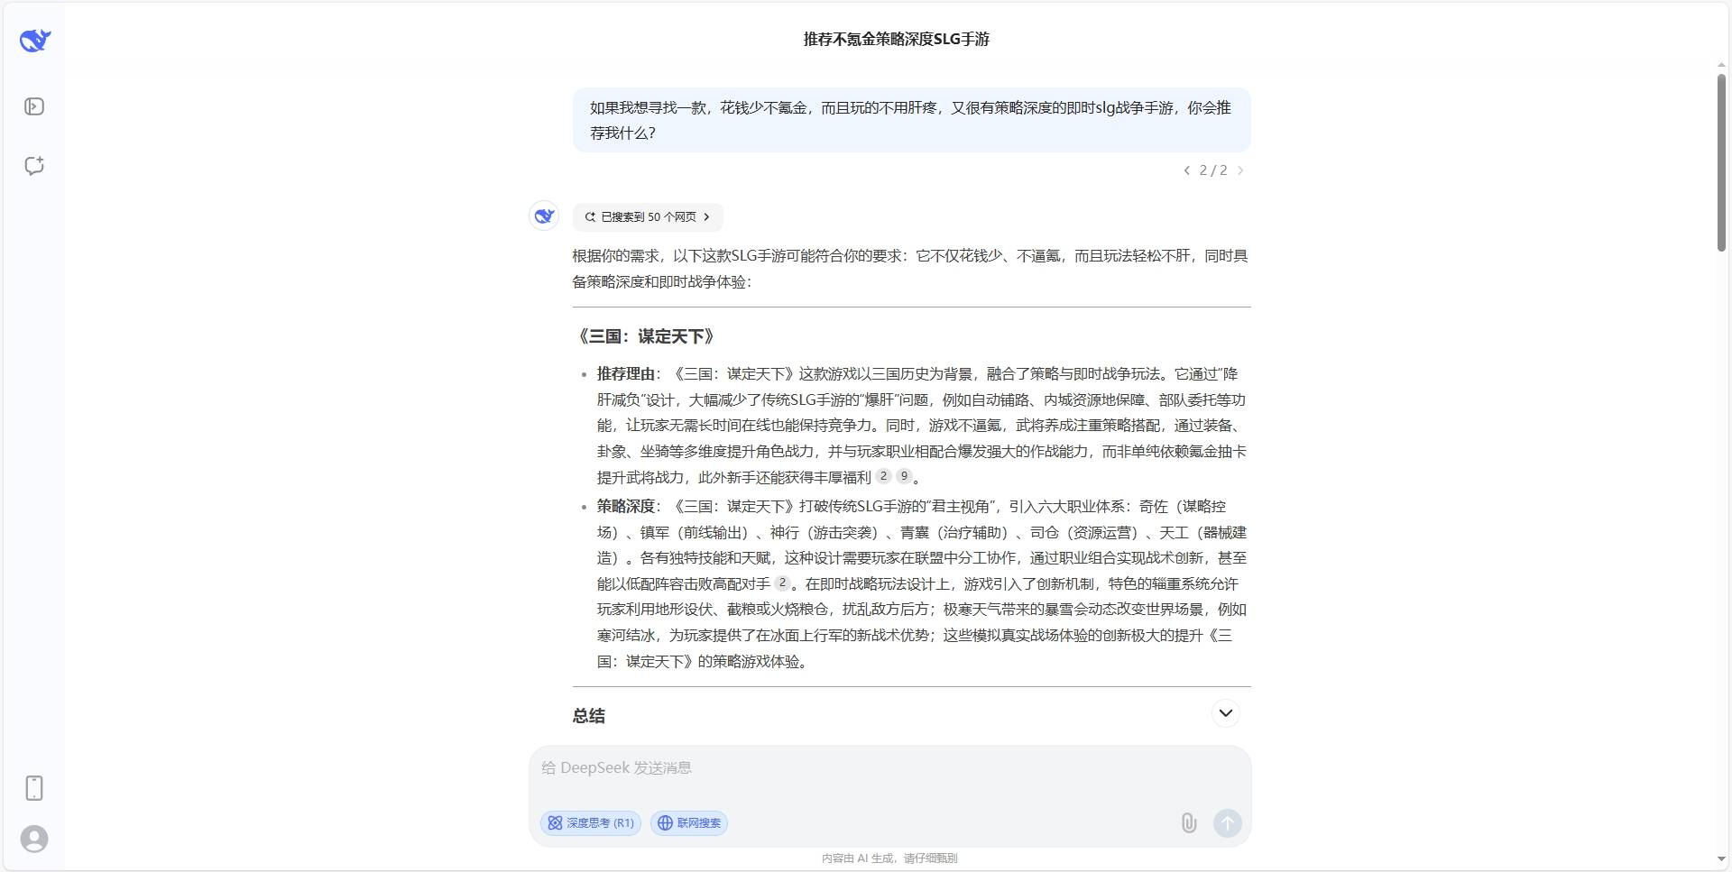Click the vertical scrollbar thumb

coord(1721,162)
